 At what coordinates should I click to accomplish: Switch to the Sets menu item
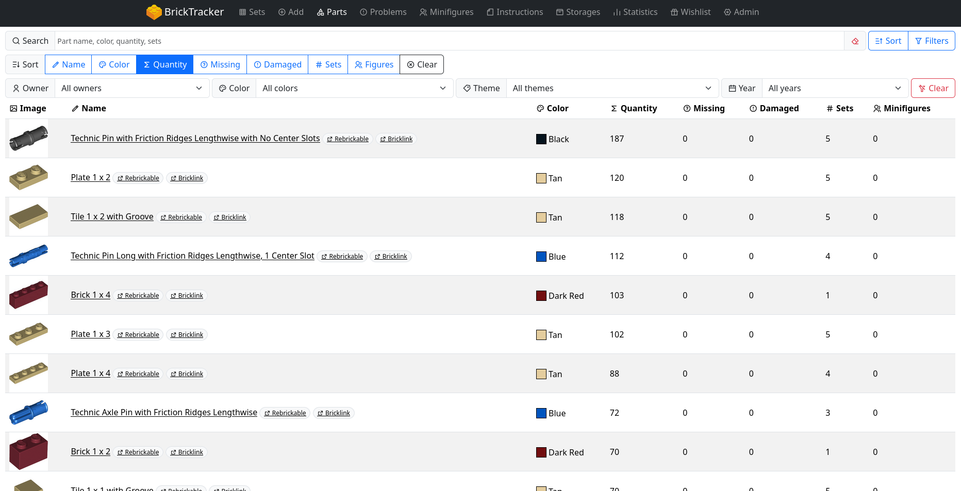tap(252, 12)
